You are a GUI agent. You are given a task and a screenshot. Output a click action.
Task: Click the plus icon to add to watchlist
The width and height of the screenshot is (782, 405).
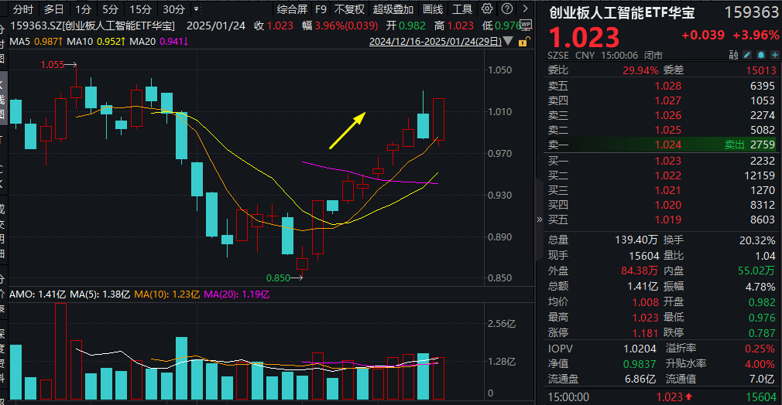click(x=773, y=56)
